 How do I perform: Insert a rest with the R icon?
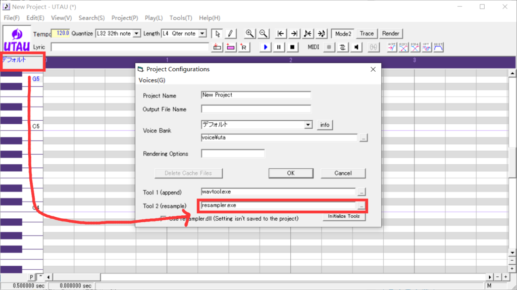click(x=244, y=47)
